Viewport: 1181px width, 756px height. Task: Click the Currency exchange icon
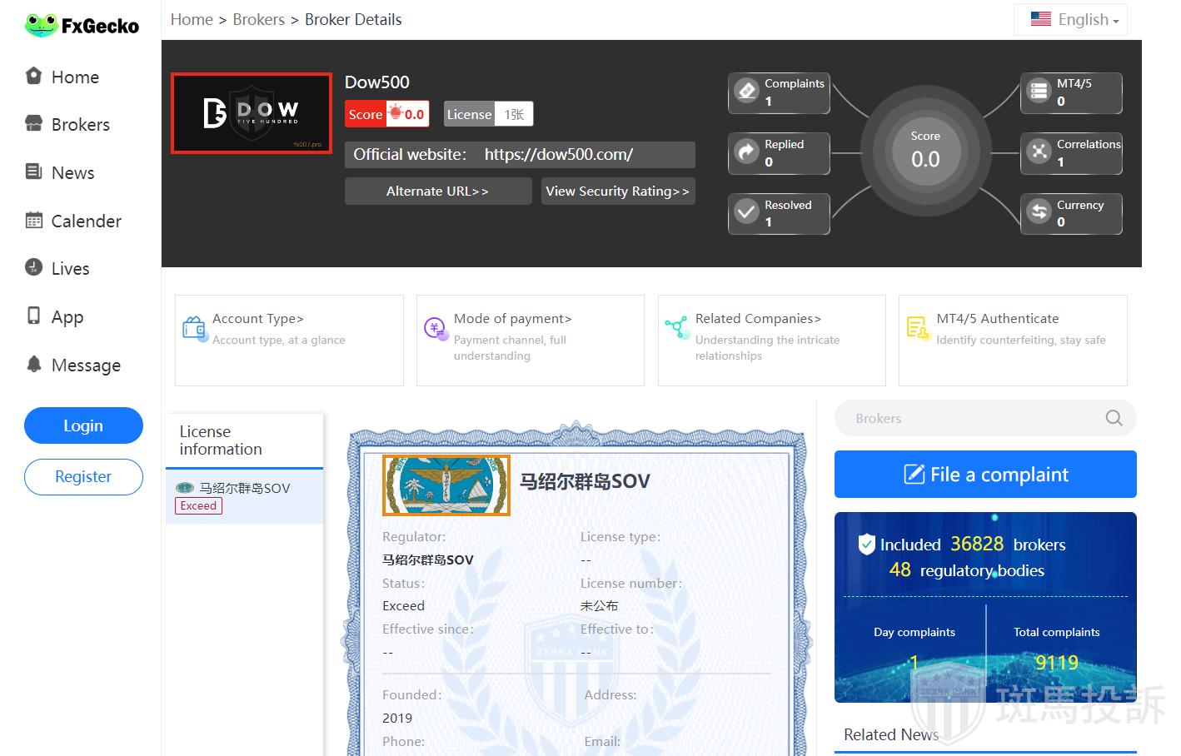click(x=1039, y=212)
